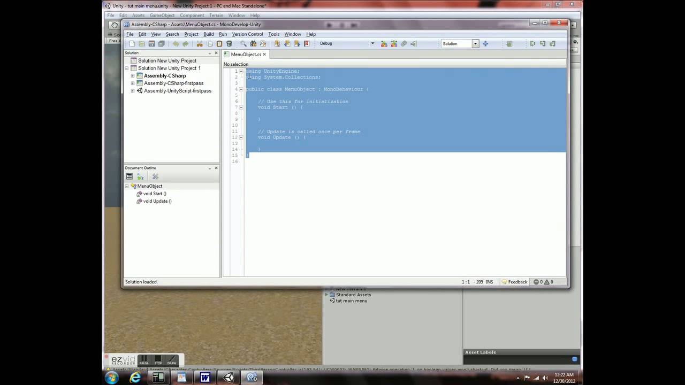The width and height of the screenshot is (685, 385).
Task: Click the Feedback speech bubble in status bar
Action: pyautogui.click(x=514, y=282)
